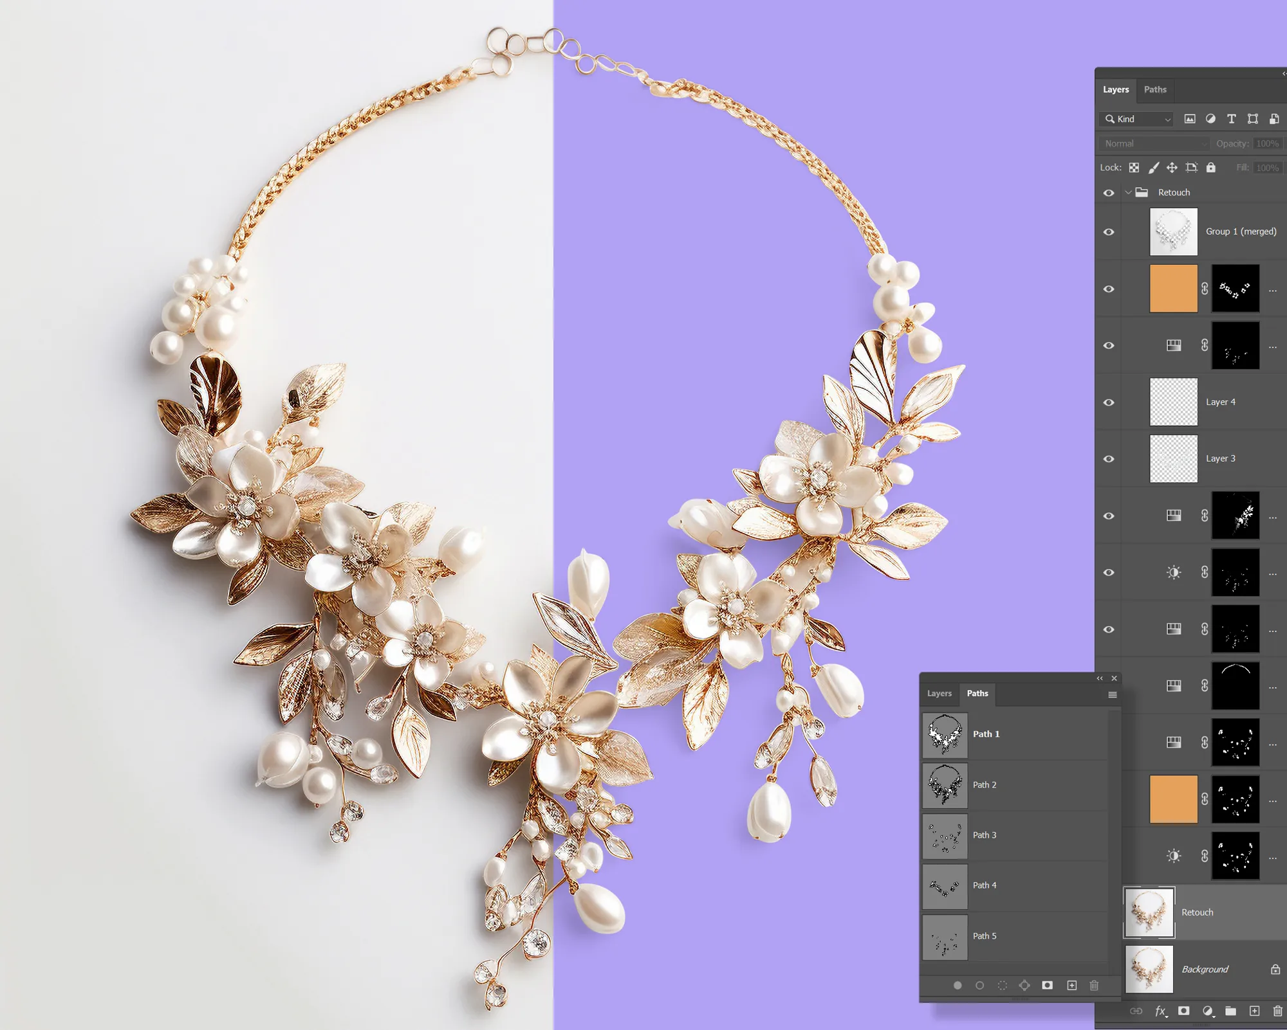
Task: Switch to Paths tab in main panel
Action: pos(1154,89)
